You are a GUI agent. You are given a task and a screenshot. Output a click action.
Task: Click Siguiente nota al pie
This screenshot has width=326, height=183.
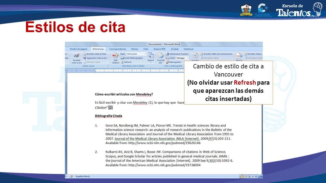[96, 58]
